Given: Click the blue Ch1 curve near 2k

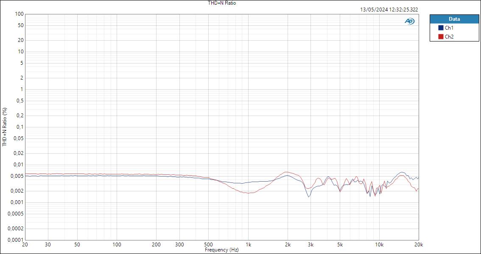Looking at the screenshot, I should click(x=288, y=175).
